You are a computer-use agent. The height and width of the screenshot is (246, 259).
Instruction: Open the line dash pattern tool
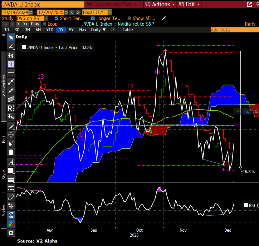coord(11,188)
